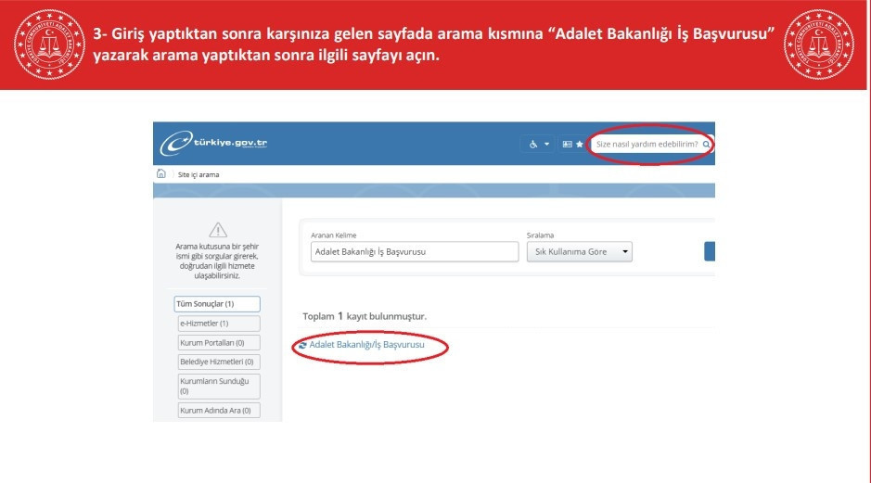Click the Adalet Bakanlığı seal at top right

pyautogui.click(x=819, y=44)
